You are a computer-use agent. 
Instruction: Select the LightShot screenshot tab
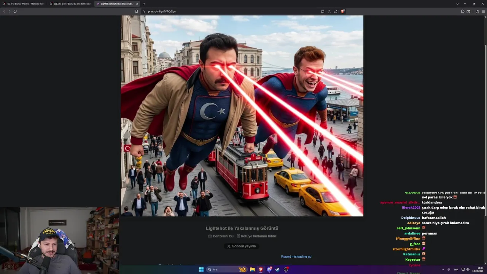117,4
